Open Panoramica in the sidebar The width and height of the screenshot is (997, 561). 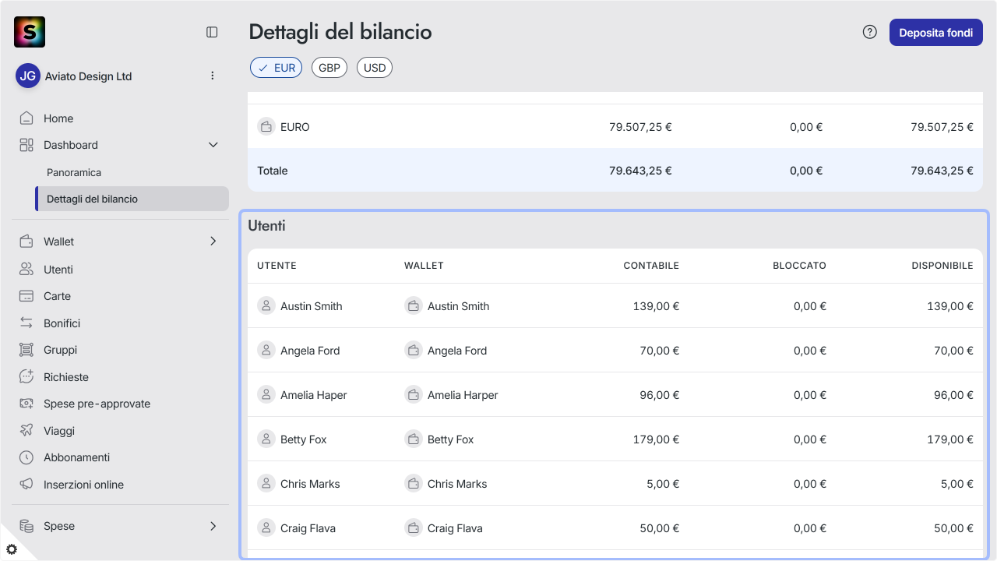(74, 172)
